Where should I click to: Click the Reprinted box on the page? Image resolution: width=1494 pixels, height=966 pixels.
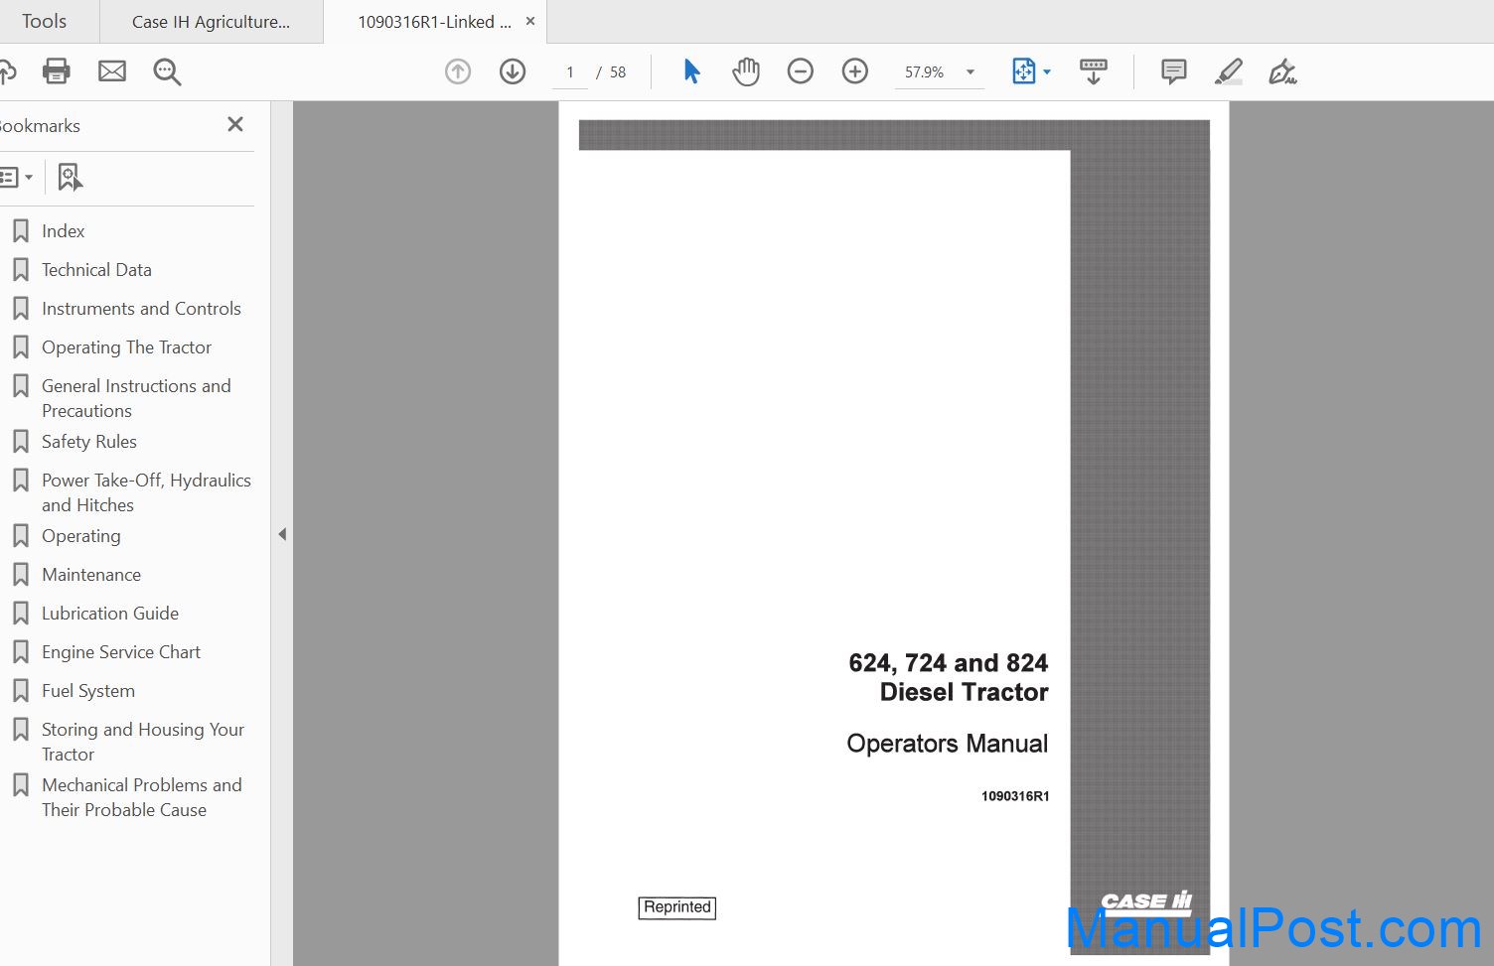(x=677, y=907)
